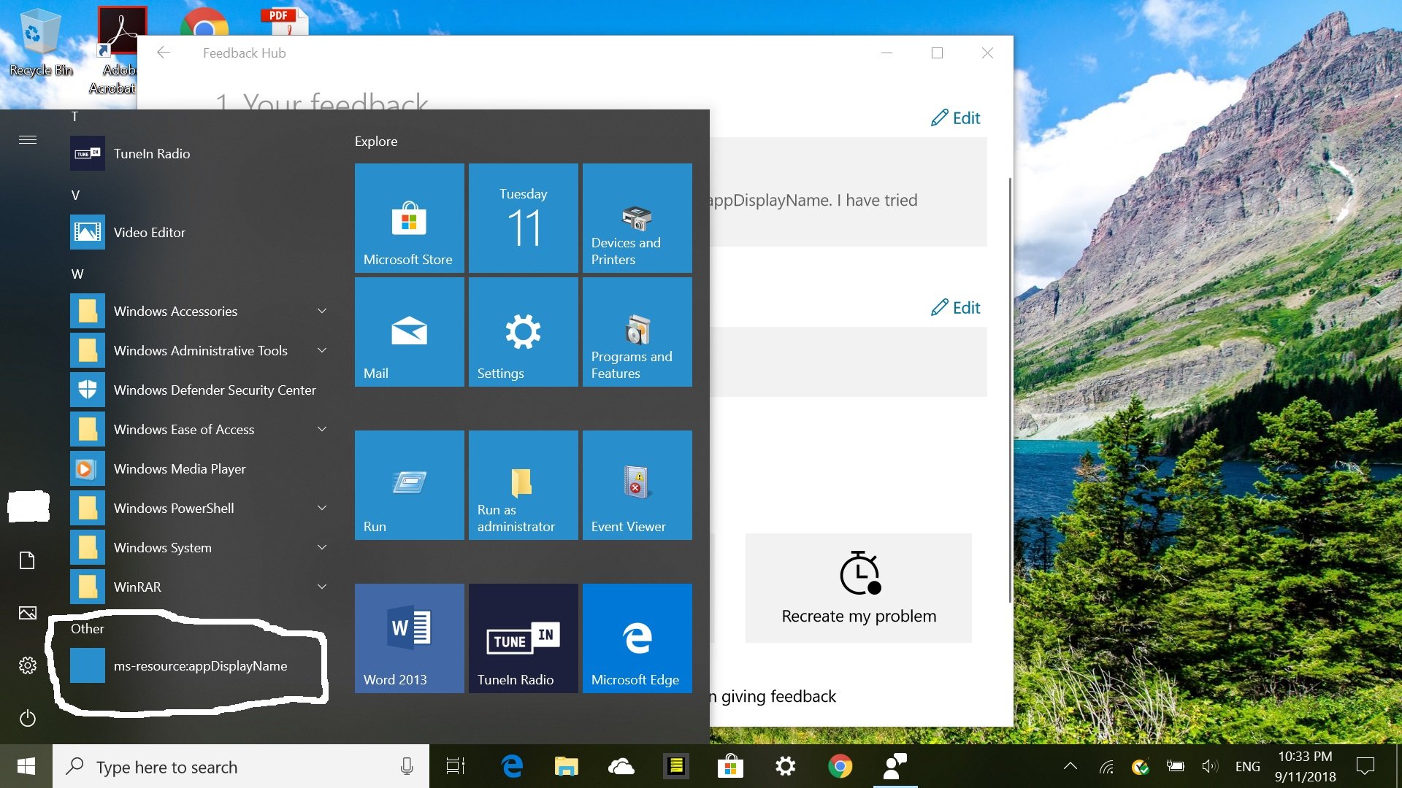Open Edge from the taskbar
This screenshot has width=1402, height=788.
[513, 766]
